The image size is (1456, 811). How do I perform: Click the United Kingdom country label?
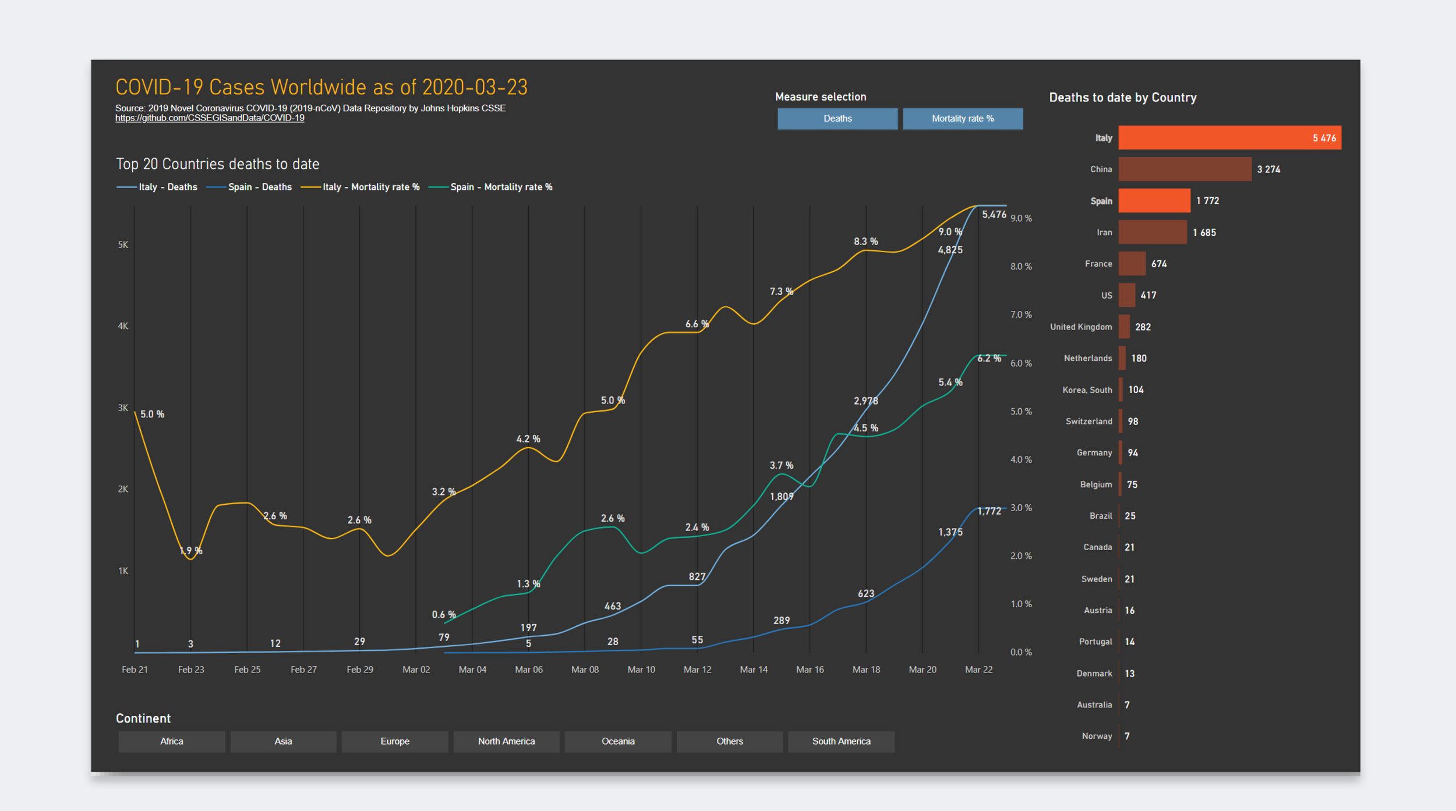[1080, 327]
